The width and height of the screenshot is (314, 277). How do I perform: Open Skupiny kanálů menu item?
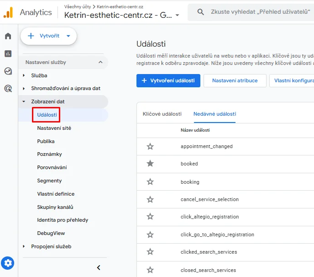point(55,207)
